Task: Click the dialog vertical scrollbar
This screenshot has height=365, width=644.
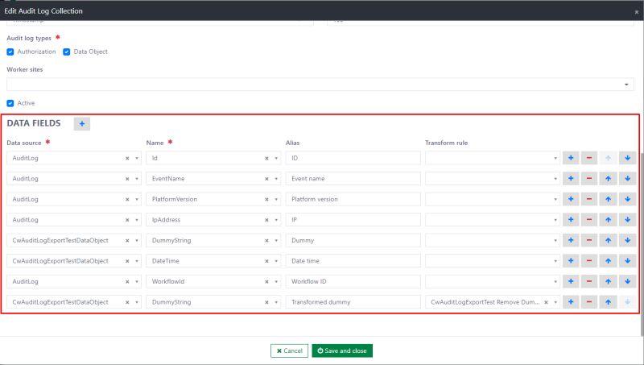Action: coord(642,247)
